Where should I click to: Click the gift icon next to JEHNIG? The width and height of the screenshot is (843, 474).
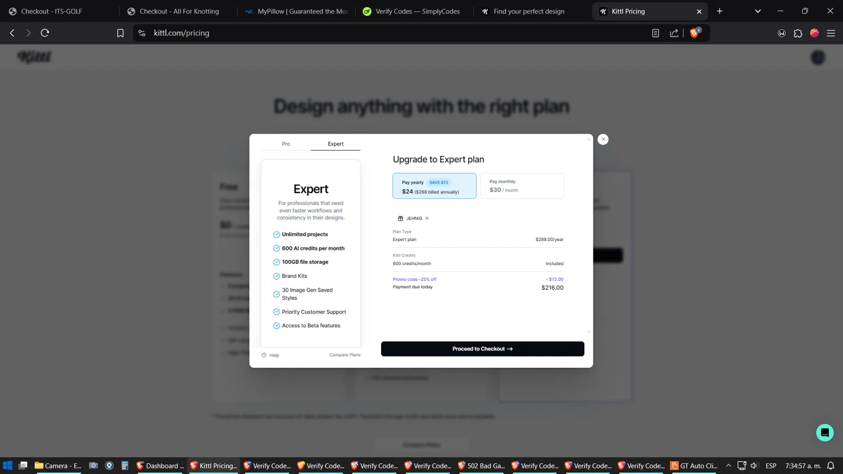[401, 218]
